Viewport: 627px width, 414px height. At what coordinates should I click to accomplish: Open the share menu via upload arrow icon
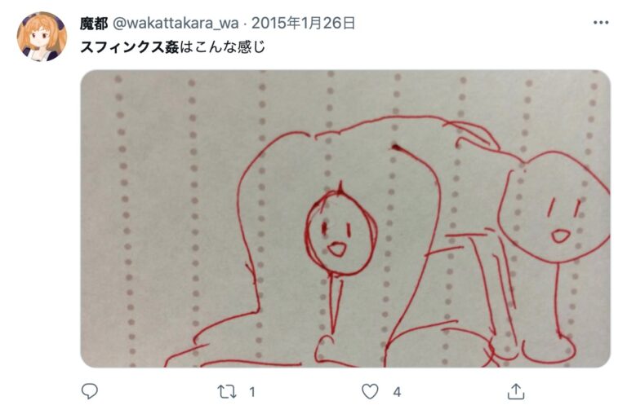click(516, 391)
